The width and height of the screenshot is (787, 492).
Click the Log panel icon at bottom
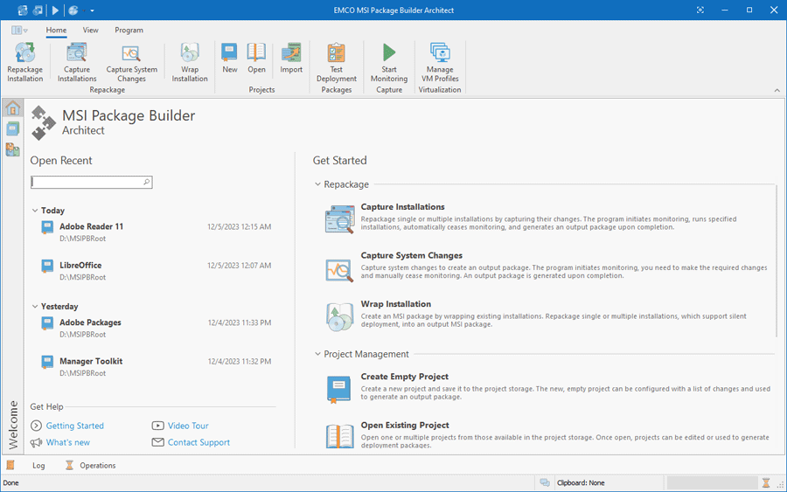(x=10, y=466)
